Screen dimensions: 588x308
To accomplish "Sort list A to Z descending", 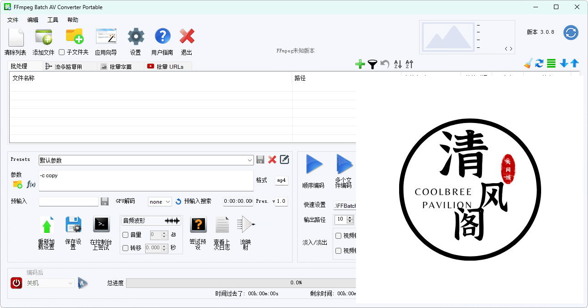I will tap(398, 64).
